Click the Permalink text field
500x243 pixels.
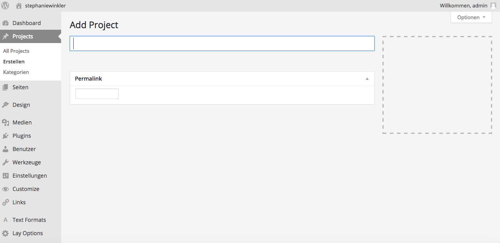point(97,94)
